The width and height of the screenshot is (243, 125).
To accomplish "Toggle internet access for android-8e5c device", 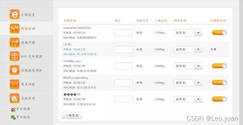I will (x=219, y=33).
